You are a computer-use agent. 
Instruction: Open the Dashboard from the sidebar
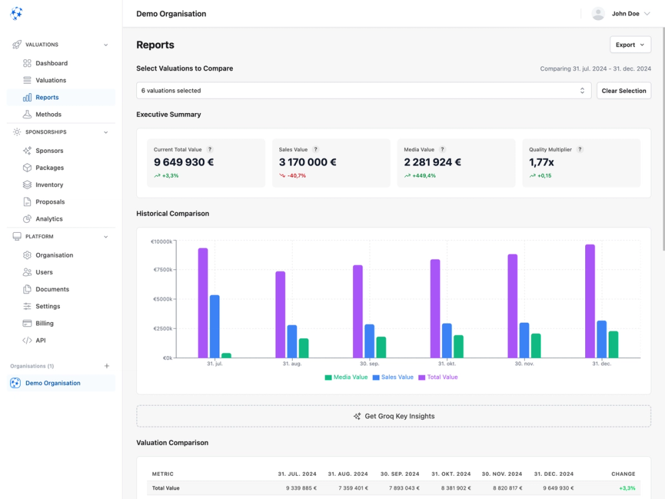tap(49, 63)
